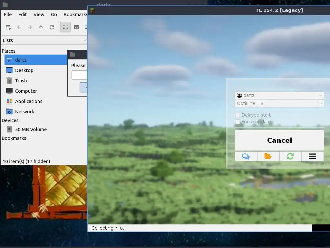This screenshot has height=248, width=330.
Task: Switch to thumbnail view in file manager
Action: tap(76, 27)
